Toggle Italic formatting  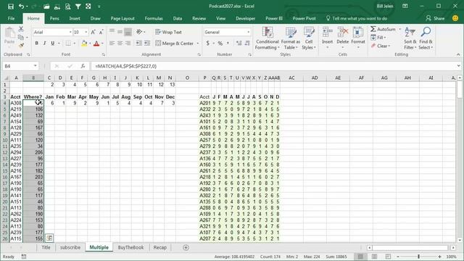tap(45, 43)
